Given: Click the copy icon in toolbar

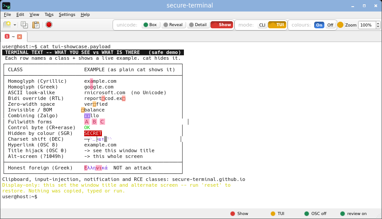Looking at the screenshot, I should [x=24, y=25].
